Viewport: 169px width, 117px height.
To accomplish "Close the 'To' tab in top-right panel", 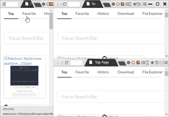I will click(x=98, y=4).
